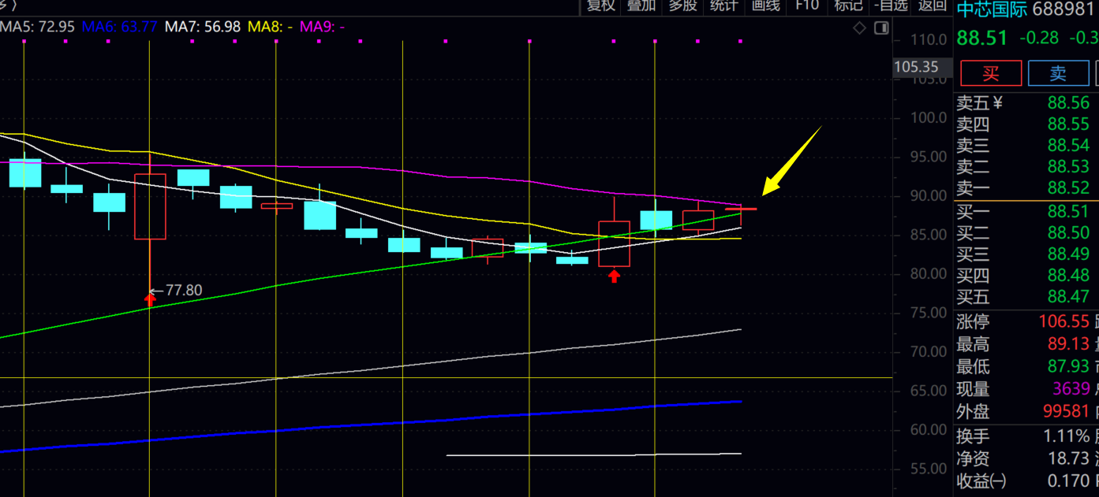The image size is (1099, 497).
Task: Click the diamond icon above the chart
Action: tap(859, 28)
